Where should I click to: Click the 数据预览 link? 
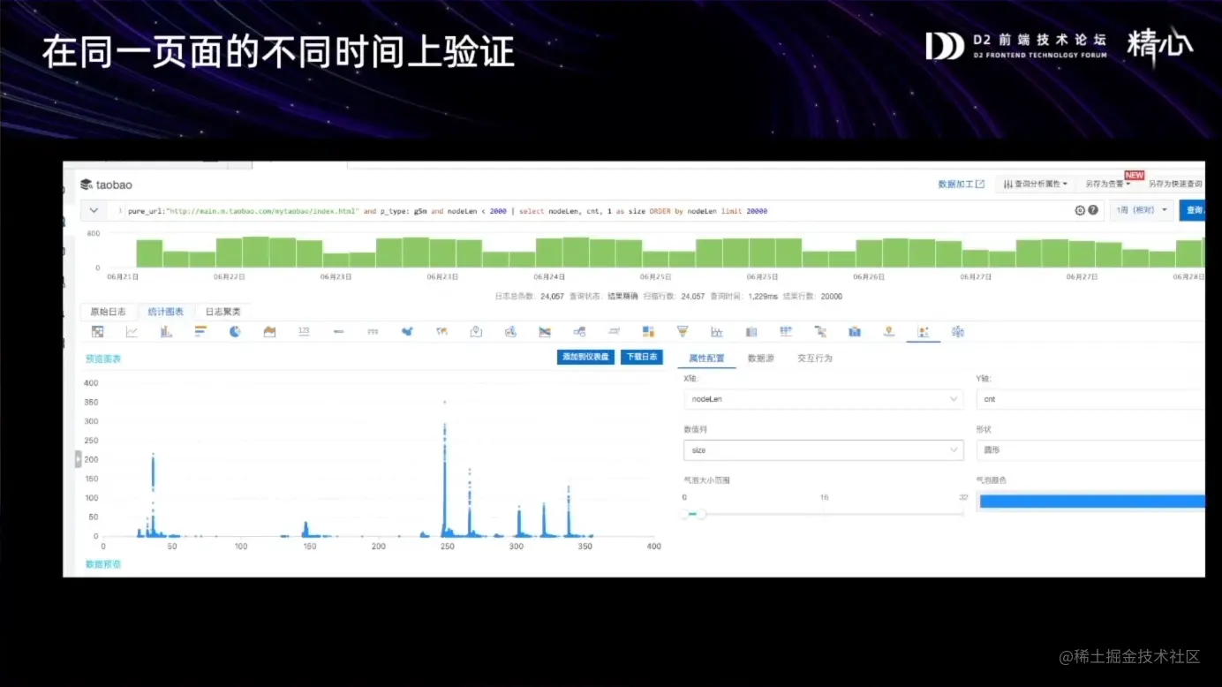103,563
